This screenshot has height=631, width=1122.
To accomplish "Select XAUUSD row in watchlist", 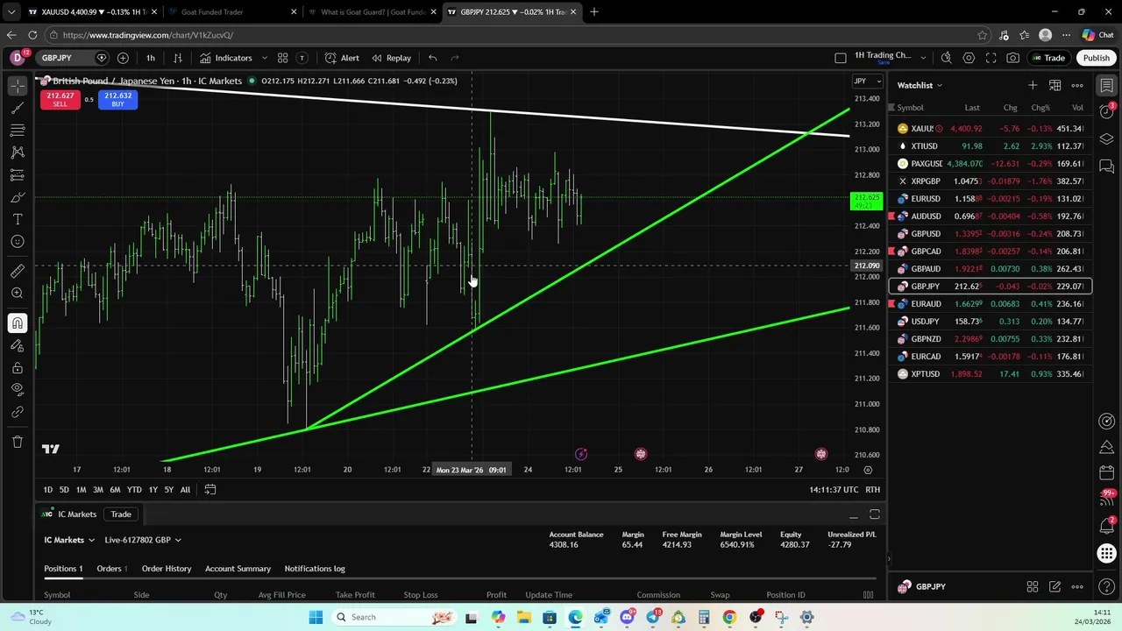I will 991,129.
